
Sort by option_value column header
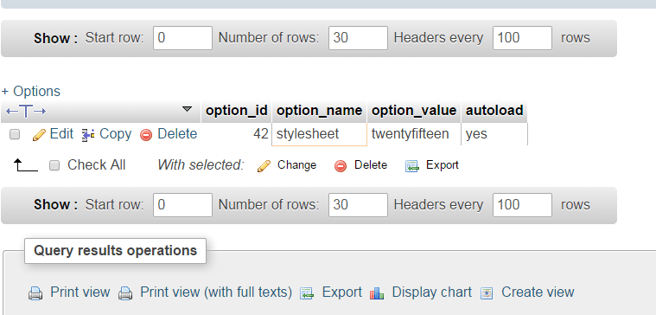[x=414, y=111]
